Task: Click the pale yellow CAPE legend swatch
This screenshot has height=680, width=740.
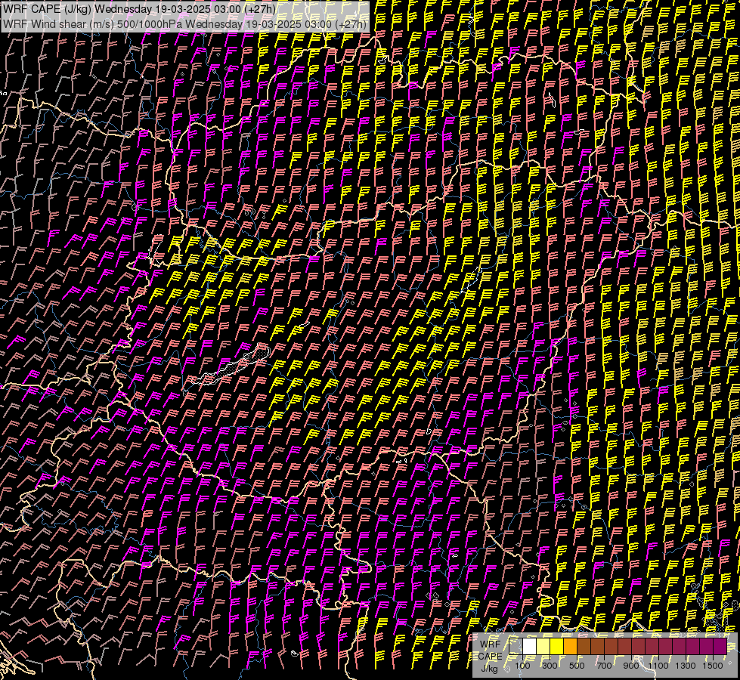Action: 543,647
